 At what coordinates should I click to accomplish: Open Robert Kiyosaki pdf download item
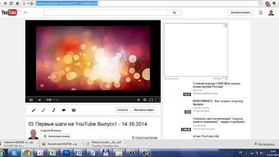(x=105, y=144)
